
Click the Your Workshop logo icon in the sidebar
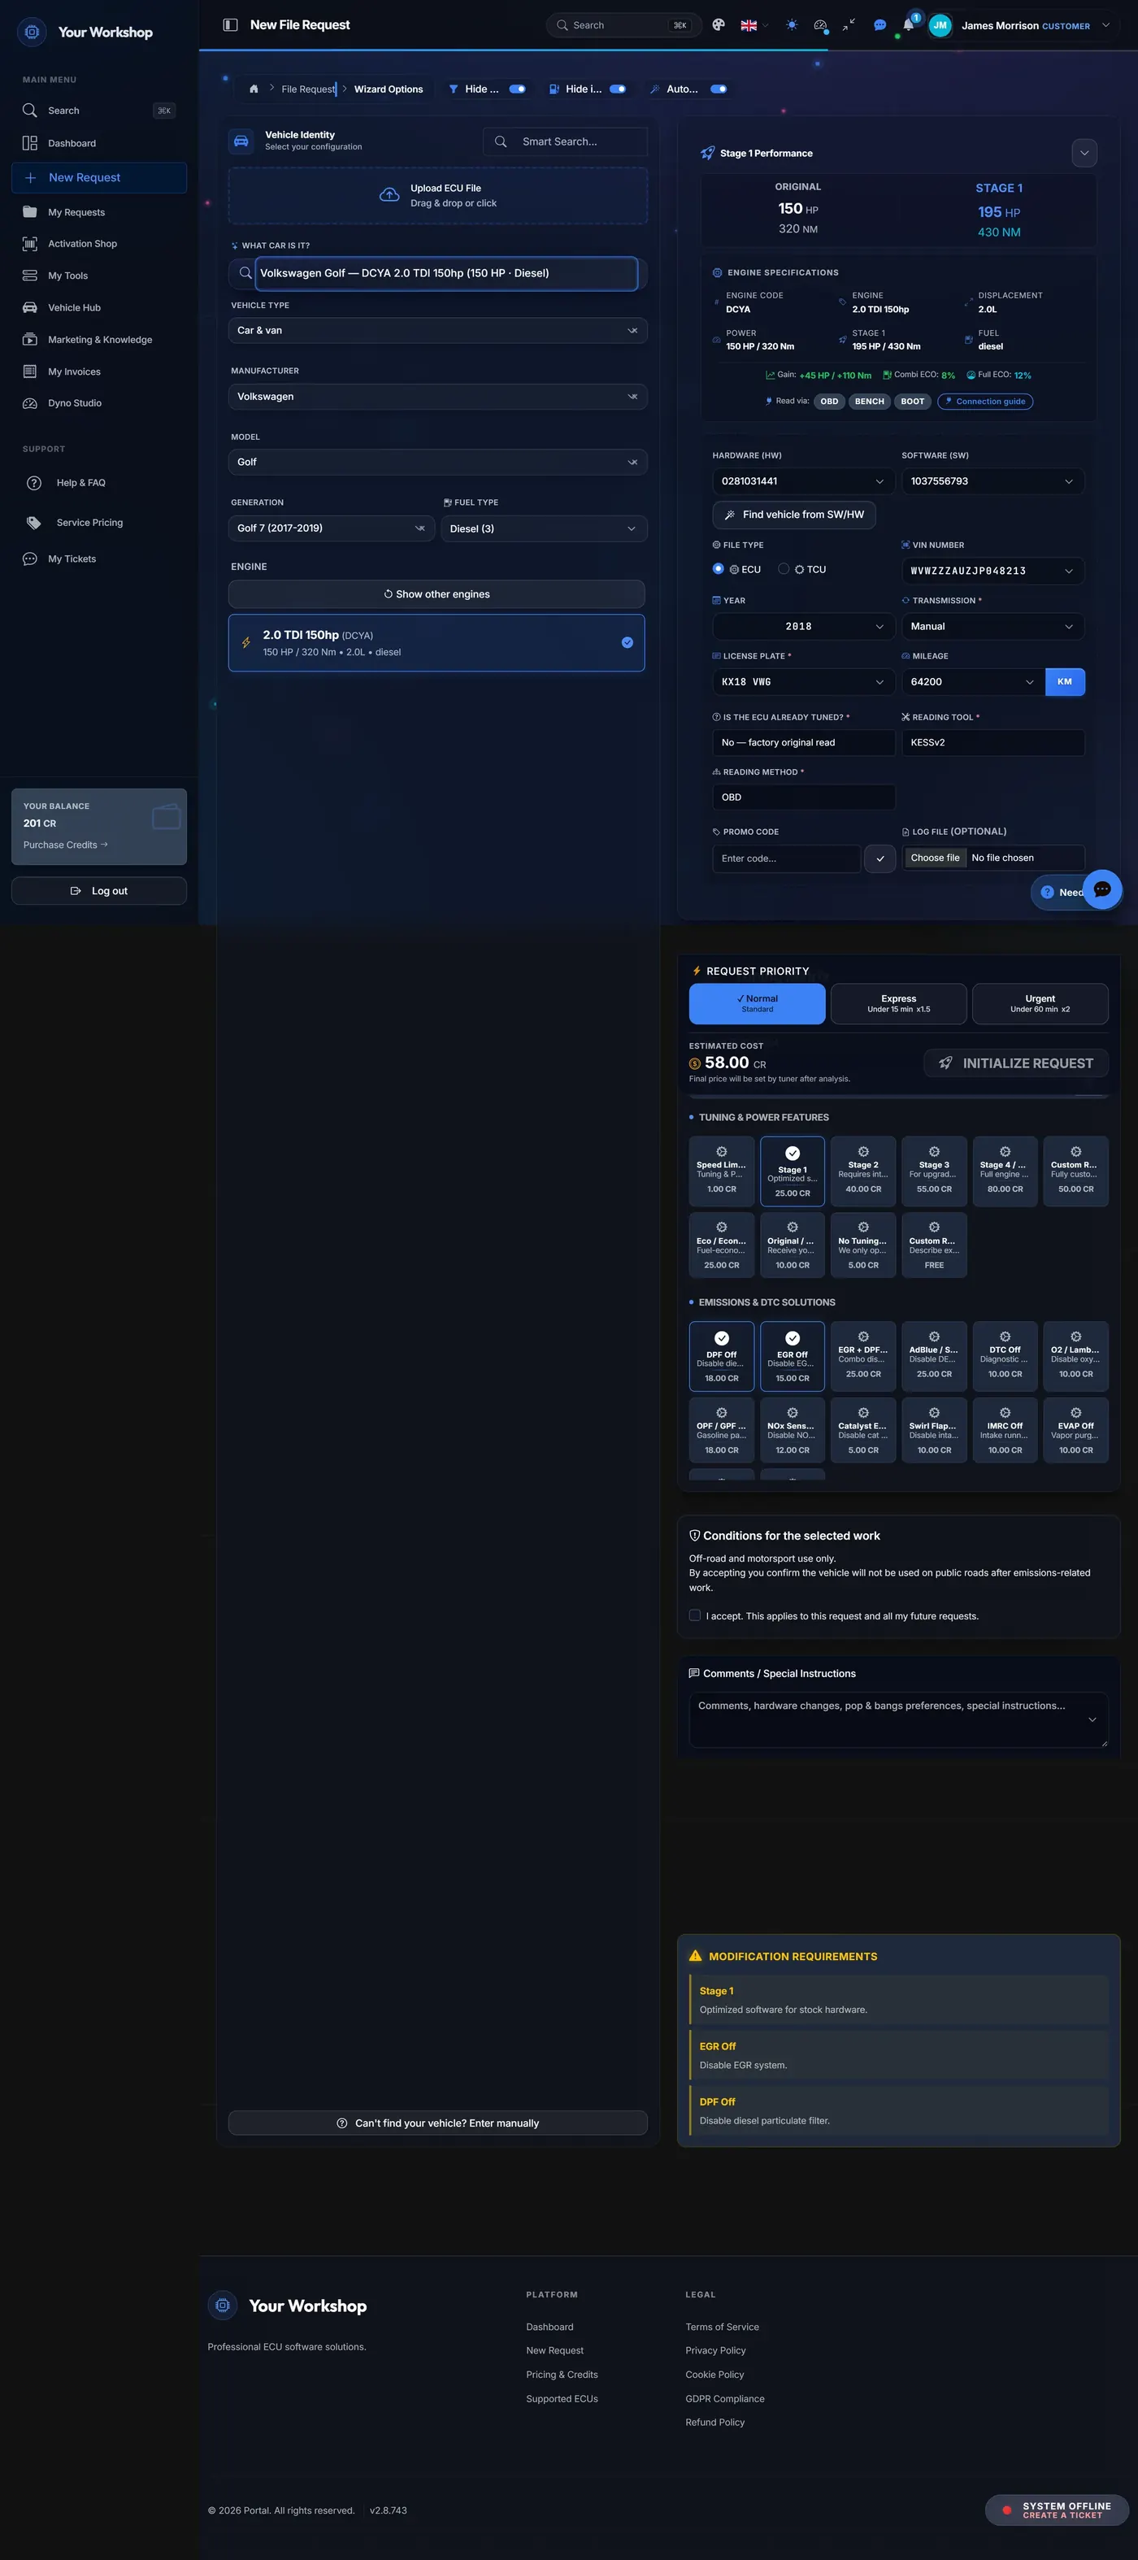point(32,32)
